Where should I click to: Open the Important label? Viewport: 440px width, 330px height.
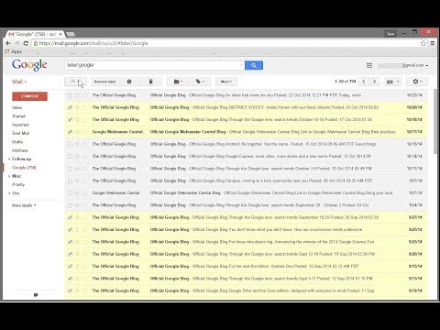coord(20,125)
